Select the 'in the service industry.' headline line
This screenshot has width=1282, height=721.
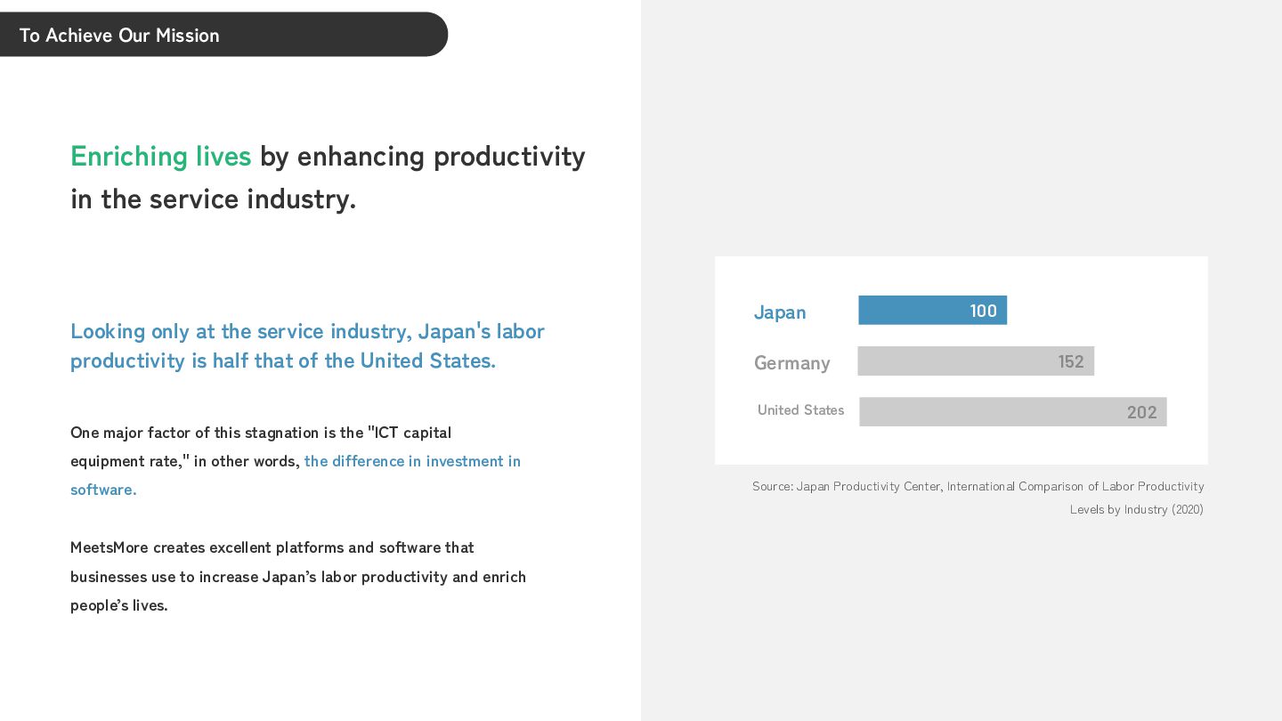(214, 198)
